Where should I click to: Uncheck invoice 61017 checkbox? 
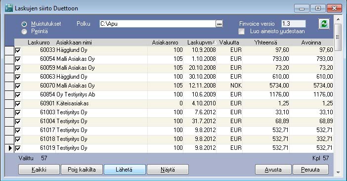click(18, 130)
